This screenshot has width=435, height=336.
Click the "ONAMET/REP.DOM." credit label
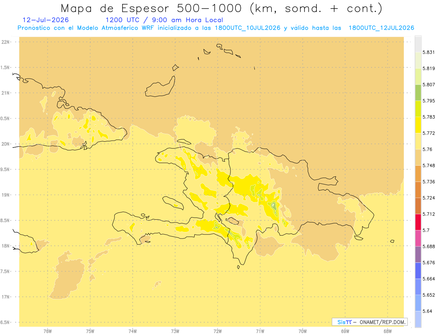pyautogui.click(x=382, y=322)
